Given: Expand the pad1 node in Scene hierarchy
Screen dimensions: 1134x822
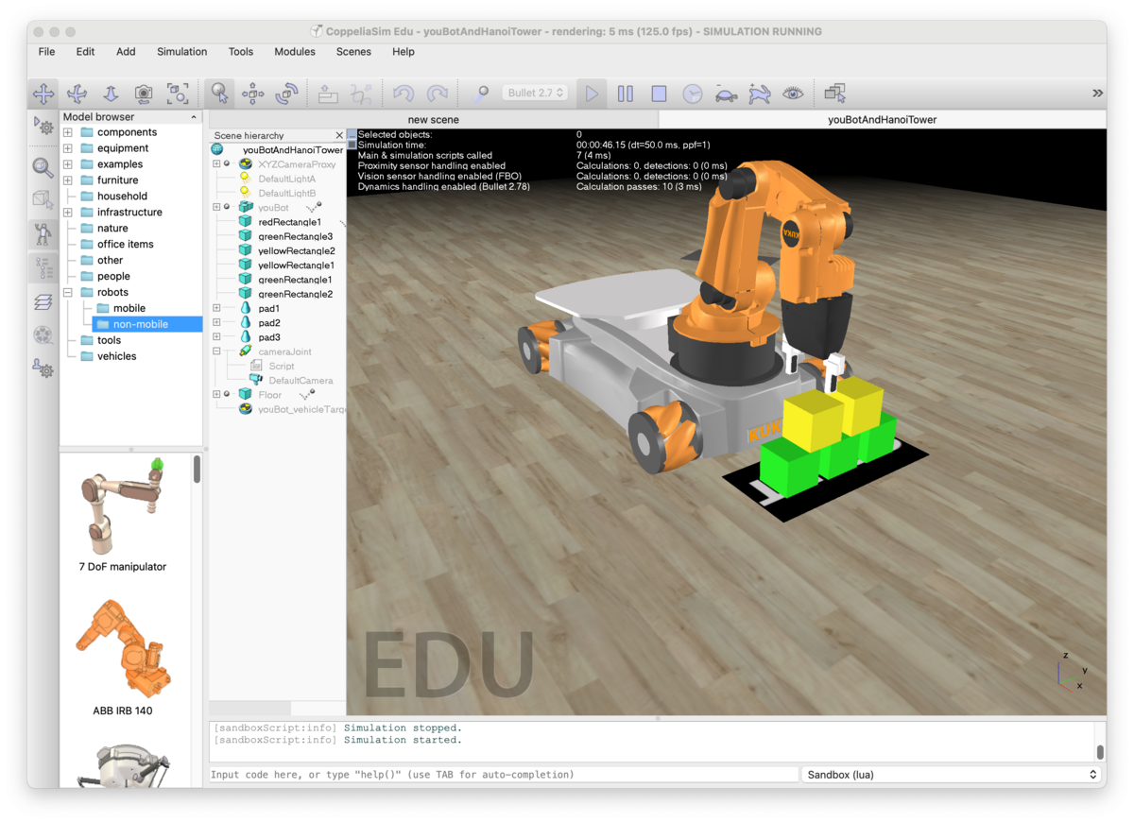Looking at the screenshot, I should tap(216, 308).
